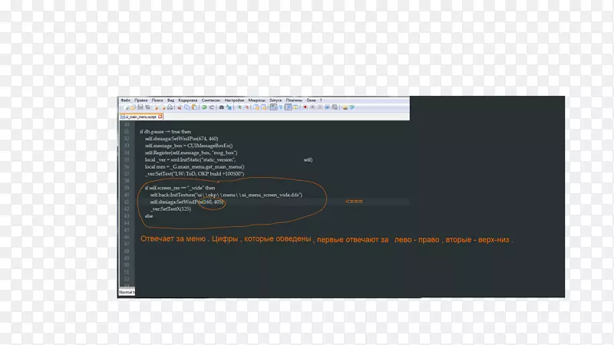Create a new file with toolbar icon
The height and width of the screenshot is (345, 614).
126,107
